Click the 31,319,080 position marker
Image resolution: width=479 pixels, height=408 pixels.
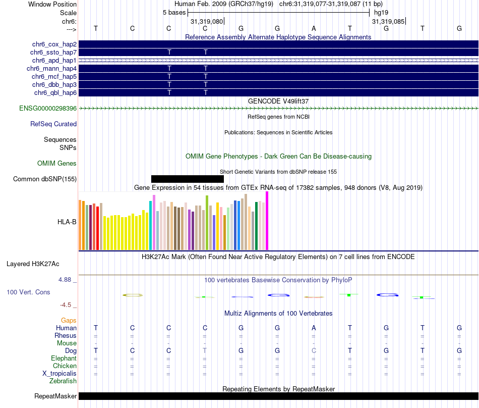[x=207, y=21]
